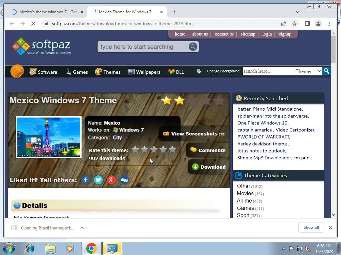Click the magnifier in the main search box
341x255 pixels.
193,46
